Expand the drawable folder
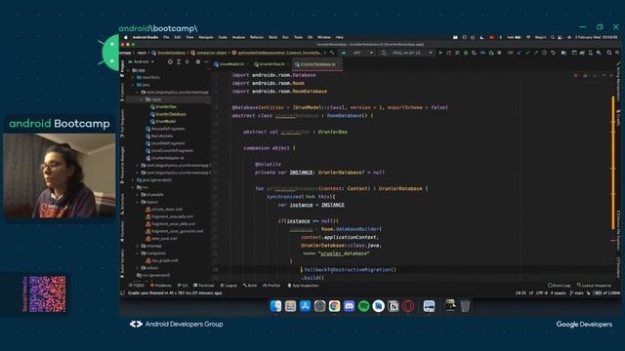 (x=138, y=195)
